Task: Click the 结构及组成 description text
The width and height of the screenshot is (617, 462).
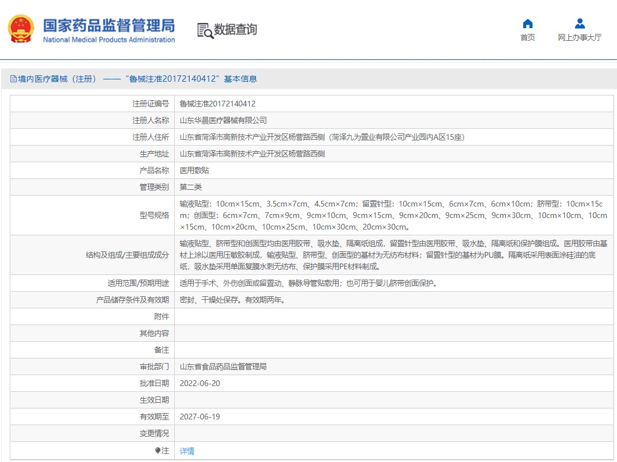Action: pos(393,255)
